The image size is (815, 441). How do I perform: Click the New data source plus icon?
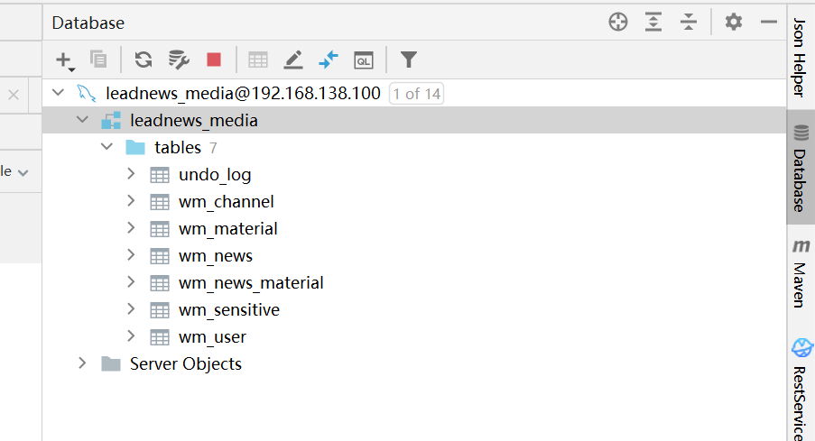coord(63,60)
